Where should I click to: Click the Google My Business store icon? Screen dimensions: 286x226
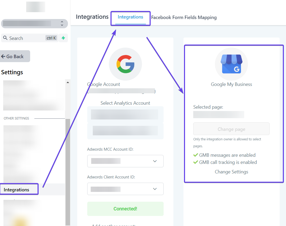point(231,64)
